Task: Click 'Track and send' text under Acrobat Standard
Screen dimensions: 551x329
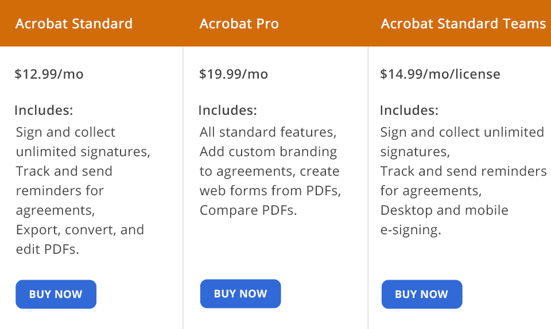Action: pos(64,172)
